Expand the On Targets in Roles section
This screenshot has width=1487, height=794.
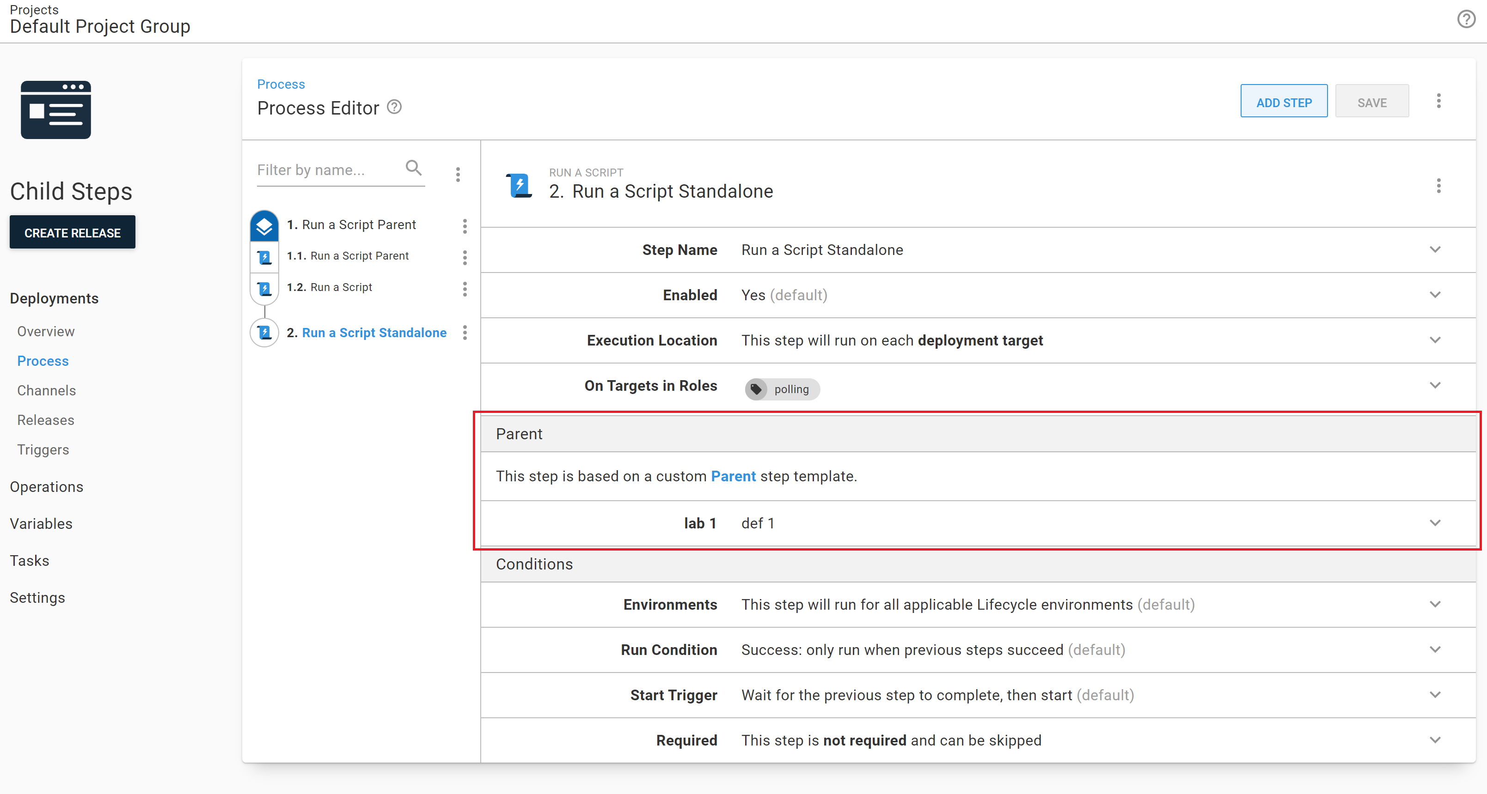coord(1436,385)
